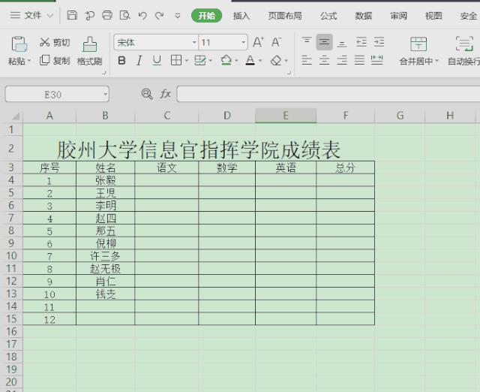The width and height of the screenshot is (480, 392).
Task: Open the 视图 tab
Action: [x=433, y=16]
